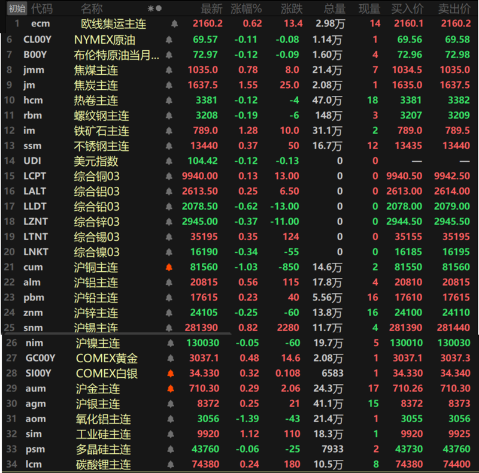Click the bell icon for 沪铅主连
Viewport: 479px width, 473px height.
[169, 298]
